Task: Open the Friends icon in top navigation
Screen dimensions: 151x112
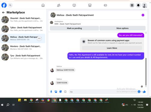Action: (59, 5)
